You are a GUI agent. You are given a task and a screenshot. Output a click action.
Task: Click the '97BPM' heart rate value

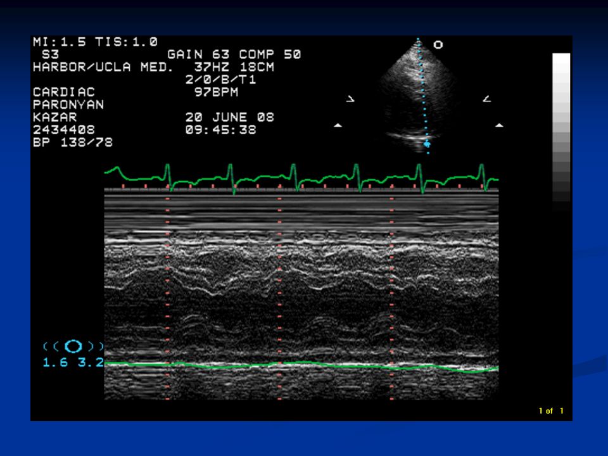[x=217, y=92]
